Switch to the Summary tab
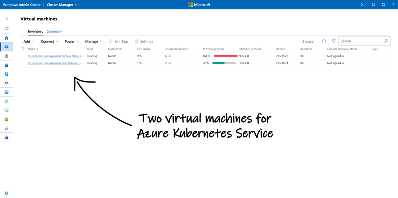 tap(54, 31)
